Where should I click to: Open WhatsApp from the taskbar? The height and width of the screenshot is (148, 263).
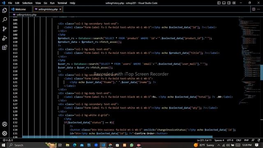coord(131,145)
